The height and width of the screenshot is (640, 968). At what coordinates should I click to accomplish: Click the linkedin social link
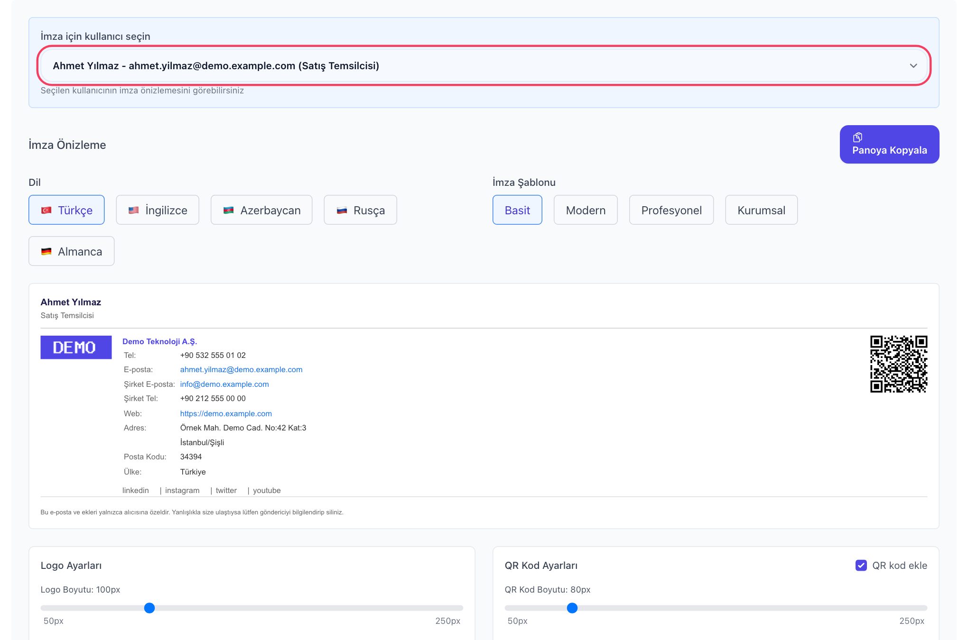[x=136, y=491]
